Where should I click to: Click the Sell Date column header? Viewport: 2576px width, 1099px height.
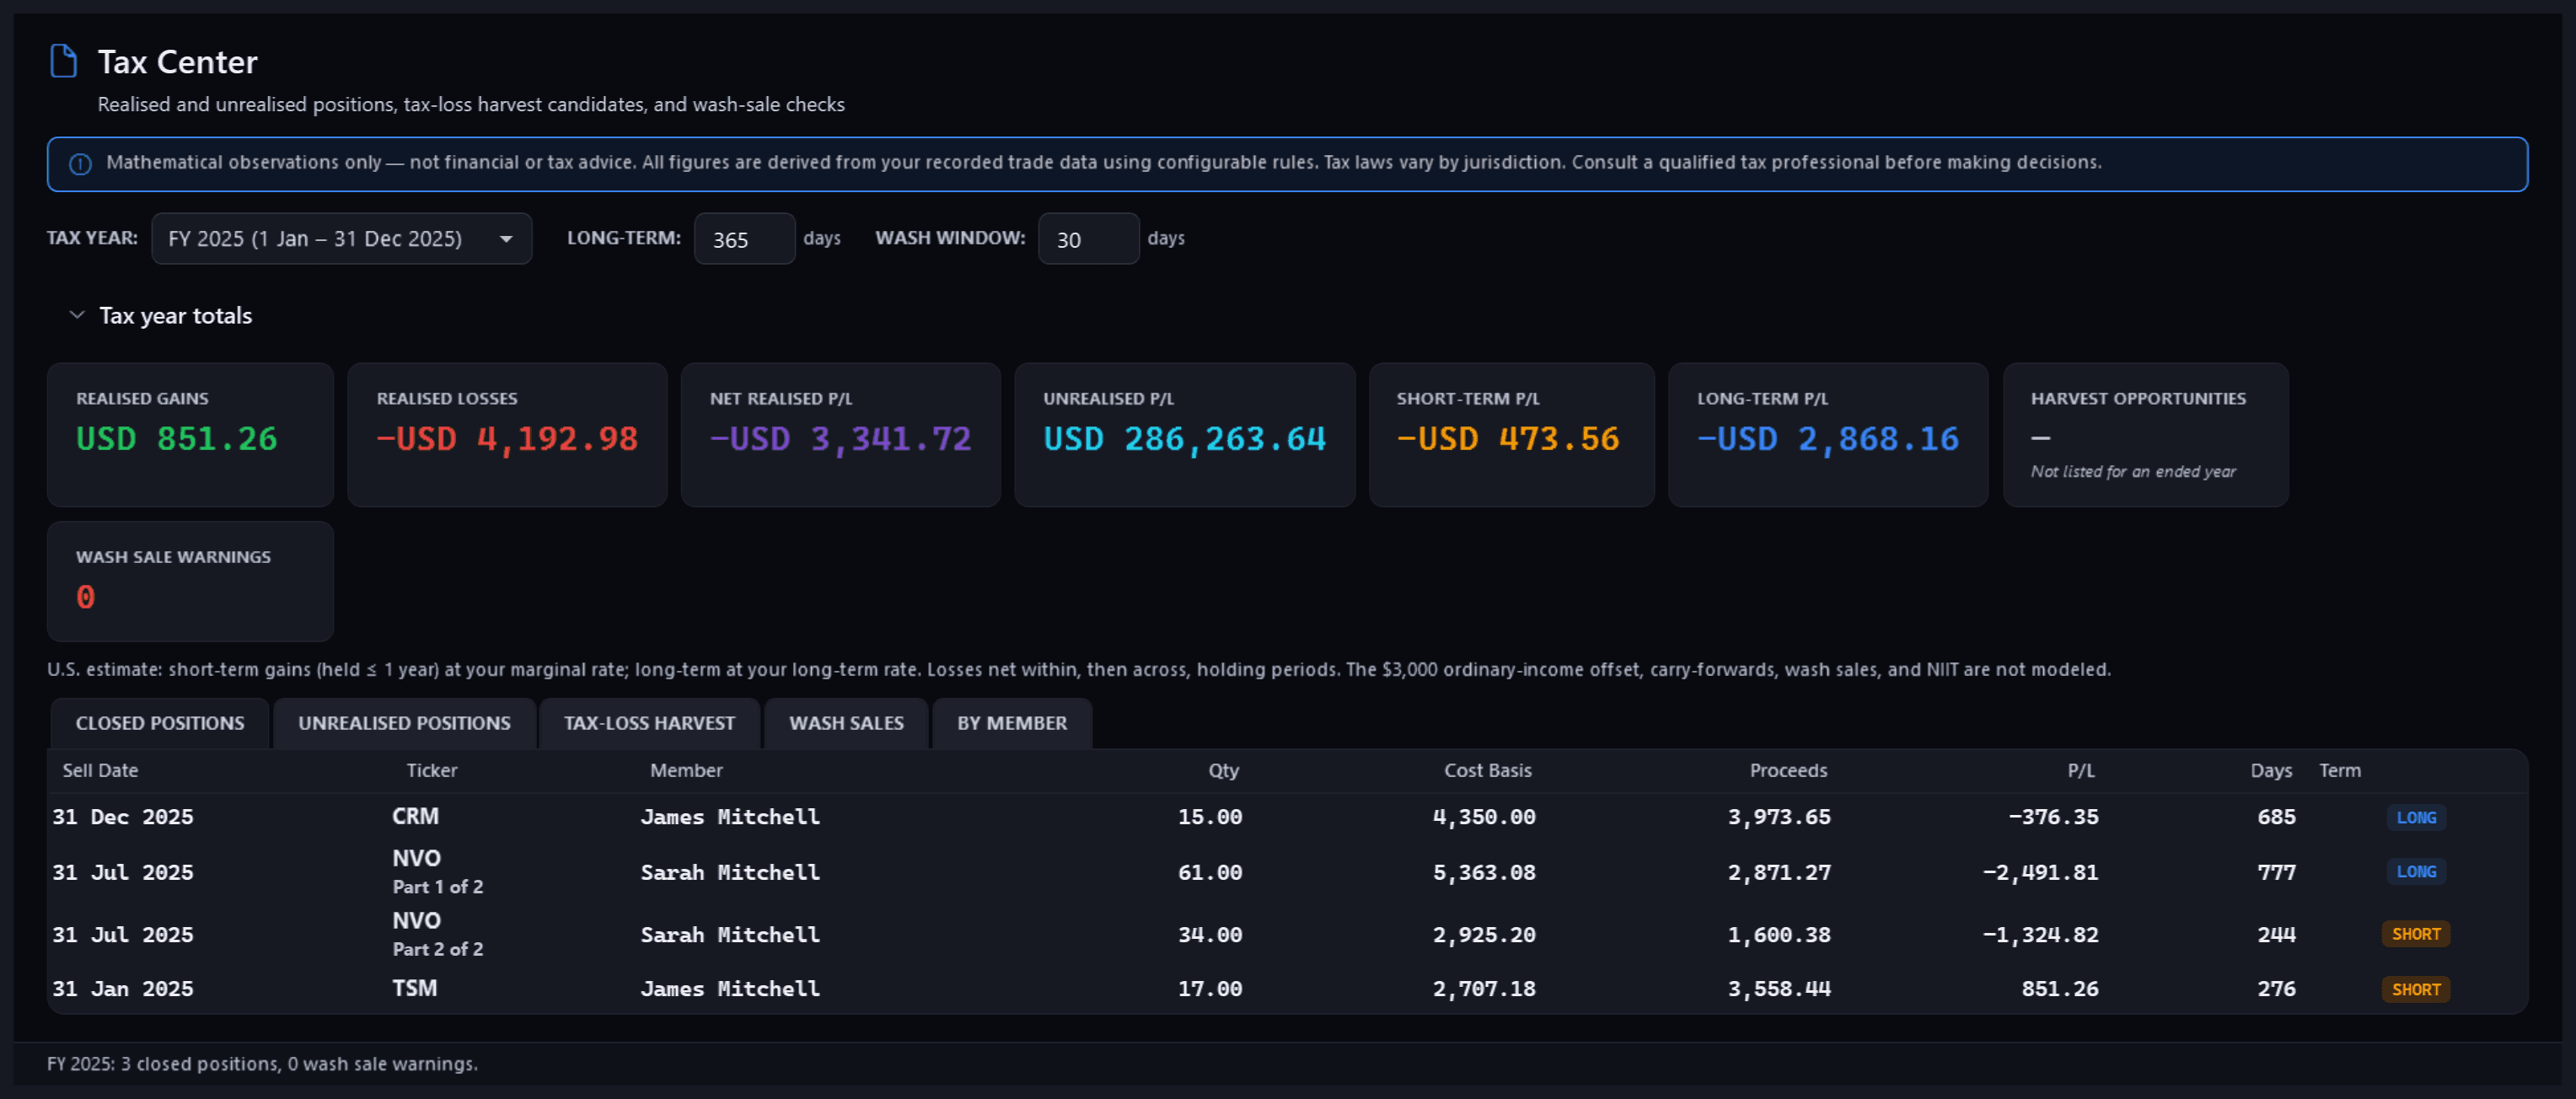coord(100,770)
